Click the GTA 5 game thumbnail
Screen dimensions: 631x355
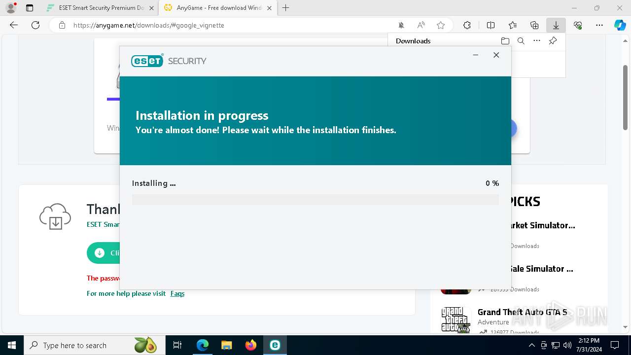point(456,320)
